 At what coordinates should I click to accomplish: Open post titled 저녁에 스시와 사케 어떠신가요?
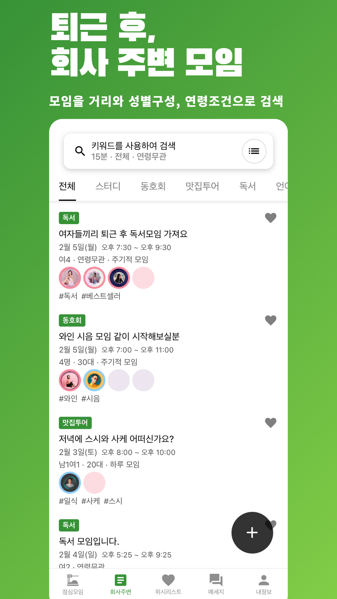click(x=116, y=439)
